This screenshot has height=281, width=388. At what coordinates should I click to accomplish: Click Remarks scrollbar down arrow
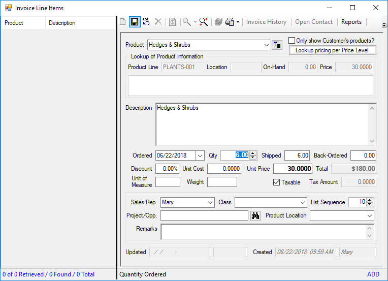coord(369,236)
